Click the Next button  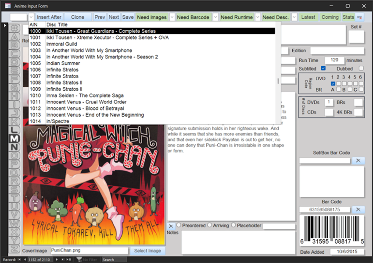pyautogui.click(x=114, y=18)
